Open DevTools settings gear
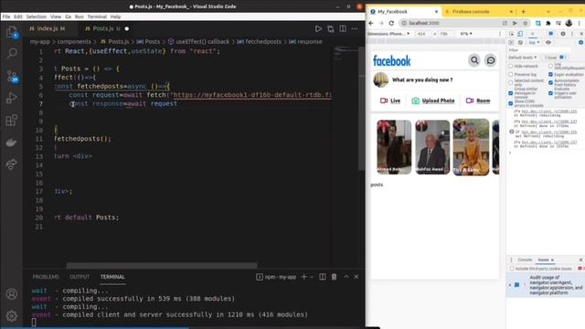The height and width of the screenshot is (329, 585). [x=563, y=34]
